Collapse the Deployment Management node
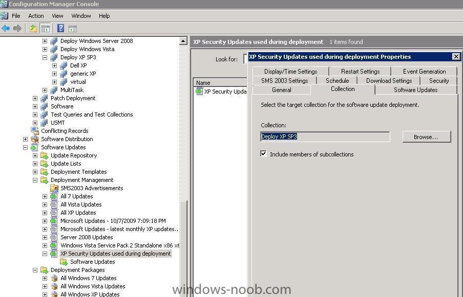Image resolution: width=463 pixels, height=297 pixels. point(35,180)
